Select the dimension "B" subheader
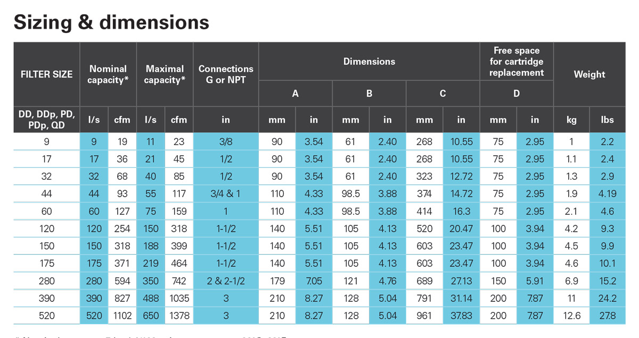 point(369,94)
